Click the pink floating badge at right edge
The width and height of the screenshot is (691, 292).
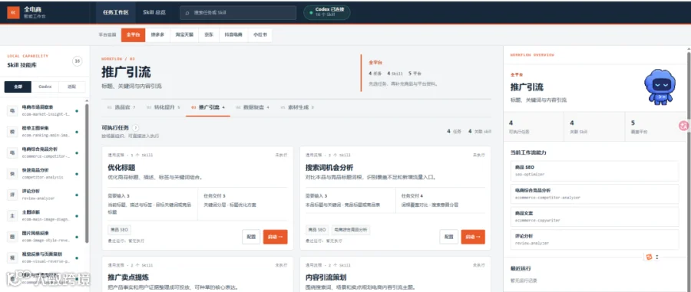pos(683,126)
